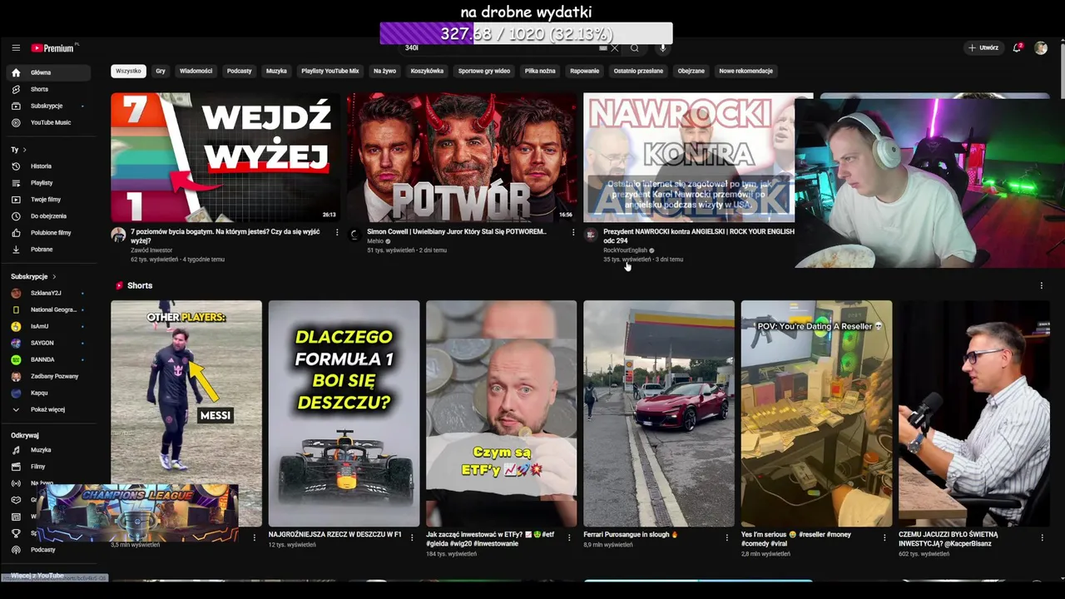
Task: Go to Główna home in sidebar
Action: pyautogui.click(x=50, y=72)
